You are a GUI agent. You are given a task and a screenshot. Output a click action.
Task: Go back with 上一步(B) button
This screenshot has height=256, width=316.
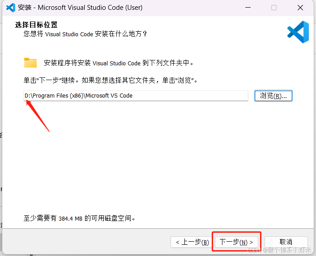click(192, 242)
